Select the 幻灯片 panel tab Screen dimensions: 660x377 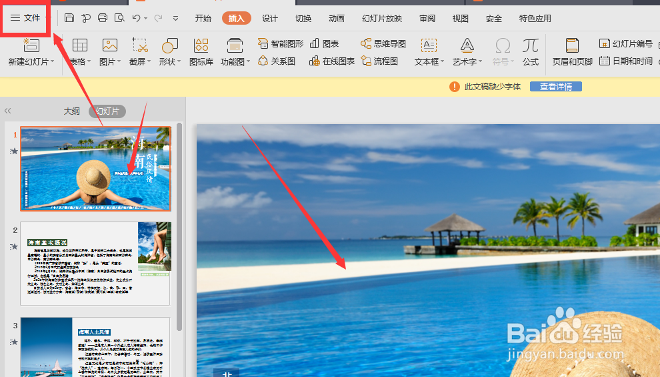pos(107,111)
